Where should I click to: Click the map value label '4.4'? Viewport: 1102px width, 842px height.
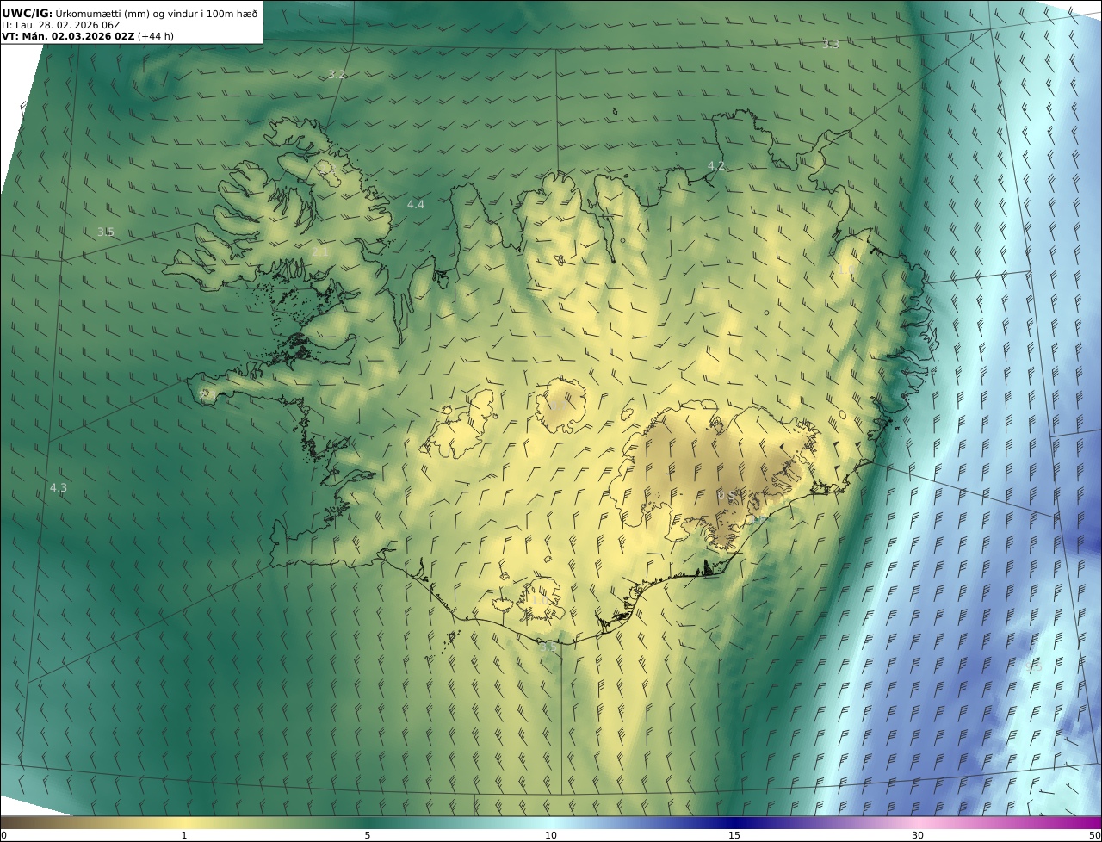click(x=416, y=204)
